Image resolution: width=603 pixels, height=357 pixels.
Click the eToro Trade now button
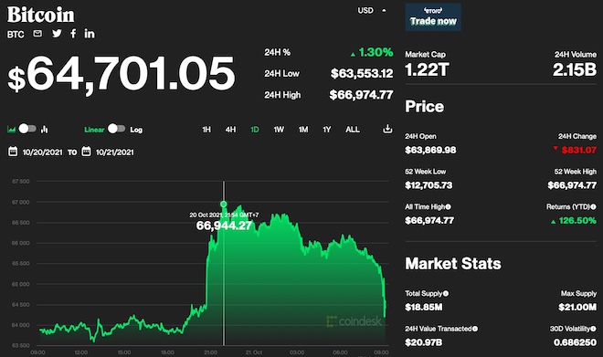pyautogui.click(x=433, y=17)
